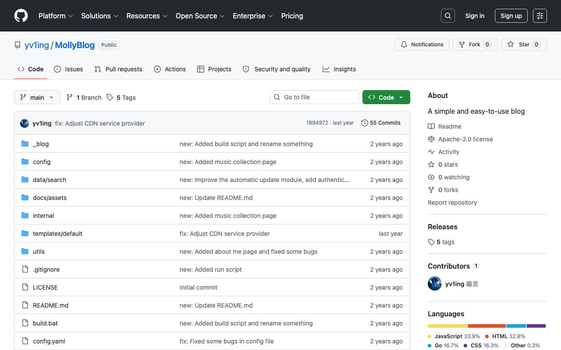Screen dimensions: 561x350
Task: Switch to the Issues tab
Action: point(68,69)
